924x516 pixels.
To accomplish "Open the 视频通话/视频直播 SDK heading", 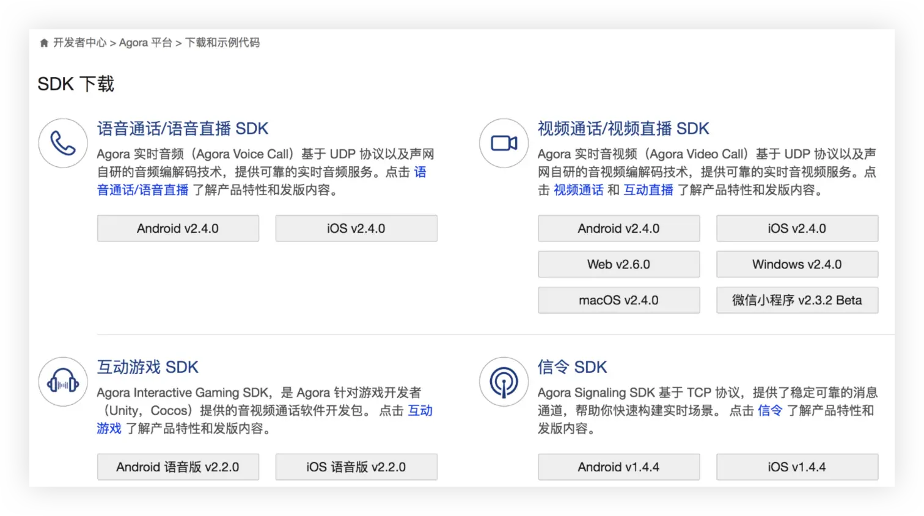I will (623, 128).
